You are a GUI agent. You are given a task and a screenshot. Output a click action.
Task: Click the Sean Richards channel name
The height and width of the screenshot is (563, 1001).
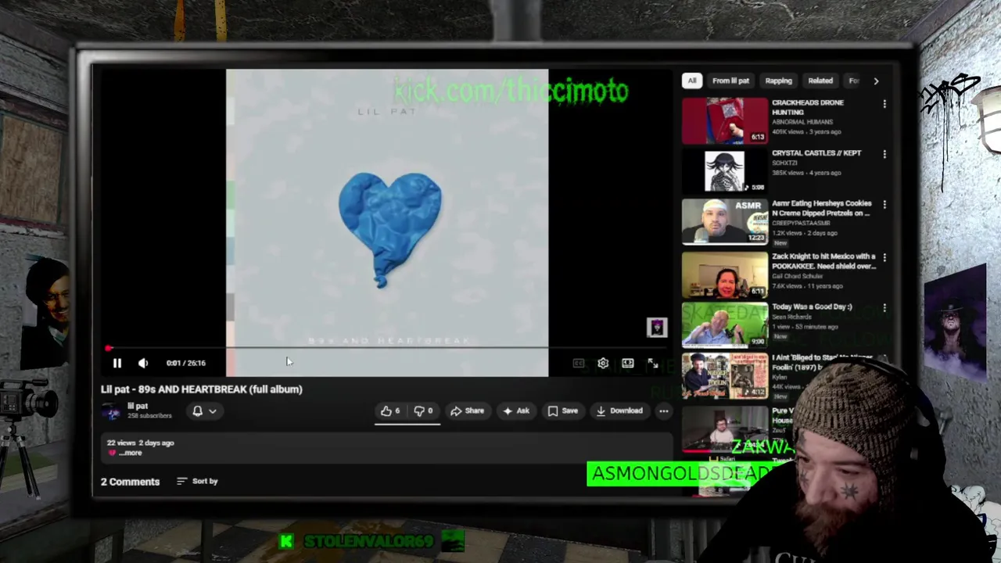(792, 317)
